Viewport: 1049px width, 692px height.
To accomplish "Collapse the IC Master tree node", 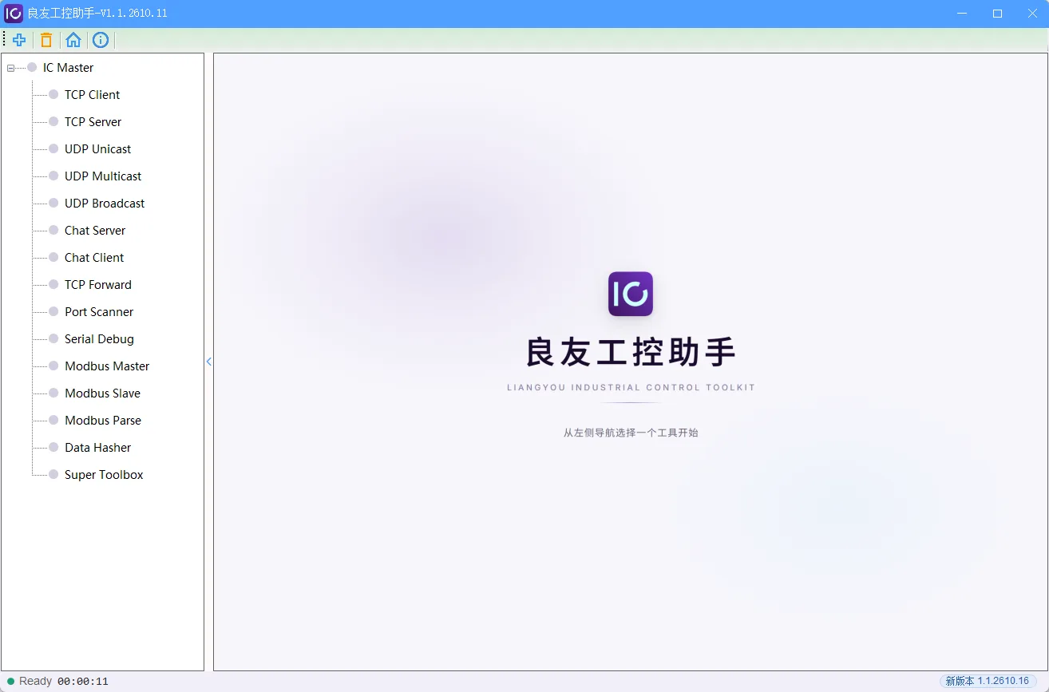I will coord(10,68).
